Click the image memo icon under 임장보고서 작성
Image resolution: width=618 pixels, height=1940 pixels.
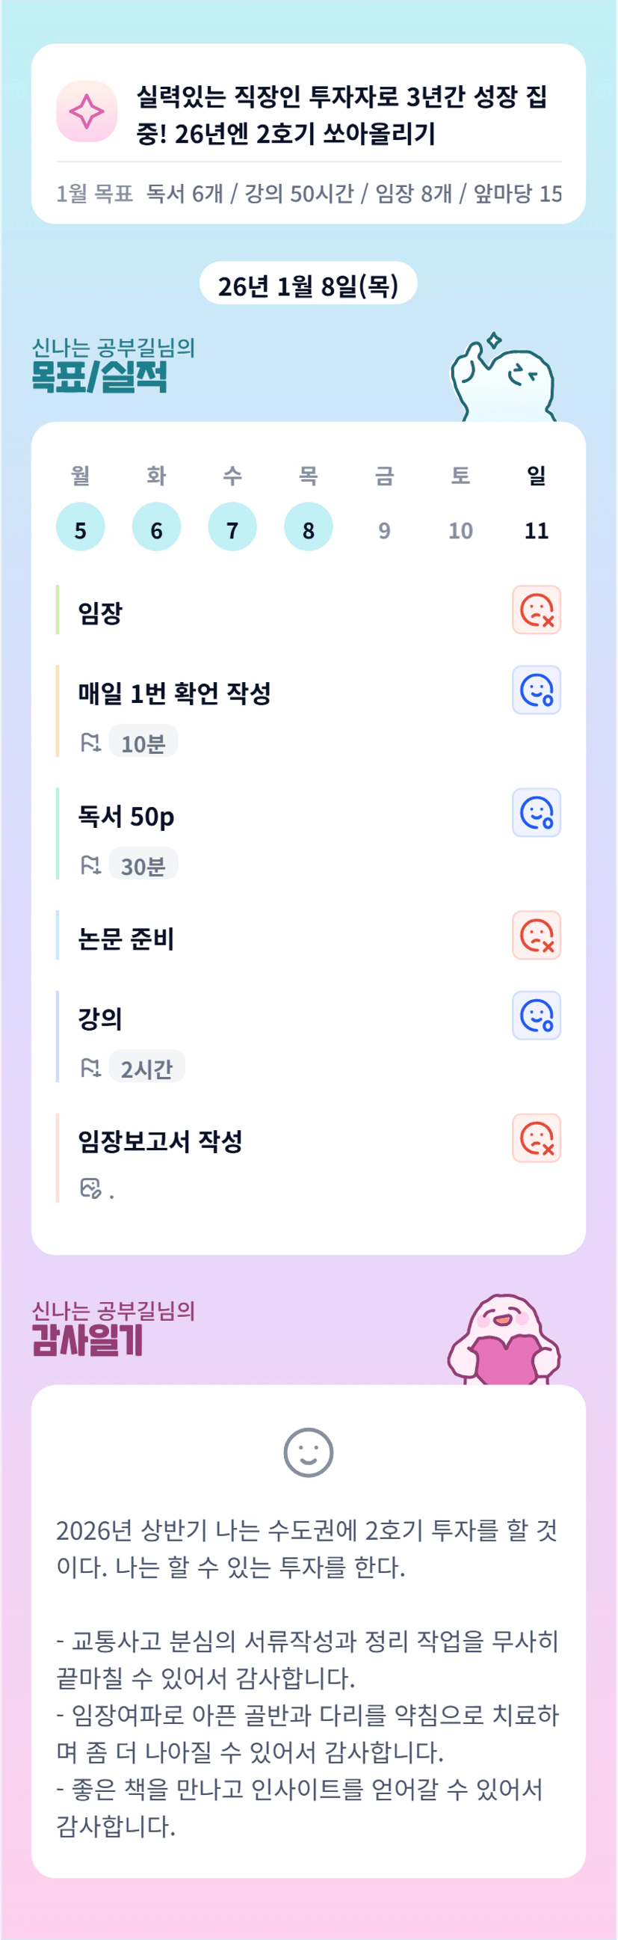90,1188
